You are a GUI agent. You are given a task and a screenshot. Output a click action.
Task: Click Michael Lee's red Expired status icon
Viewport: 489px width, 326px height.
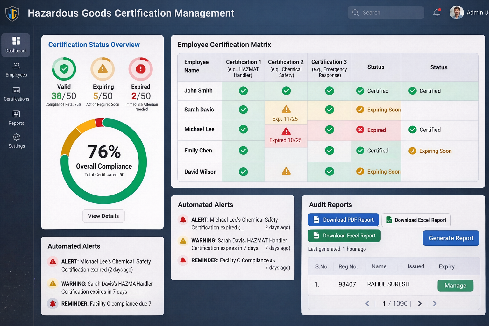pos(360,130)
